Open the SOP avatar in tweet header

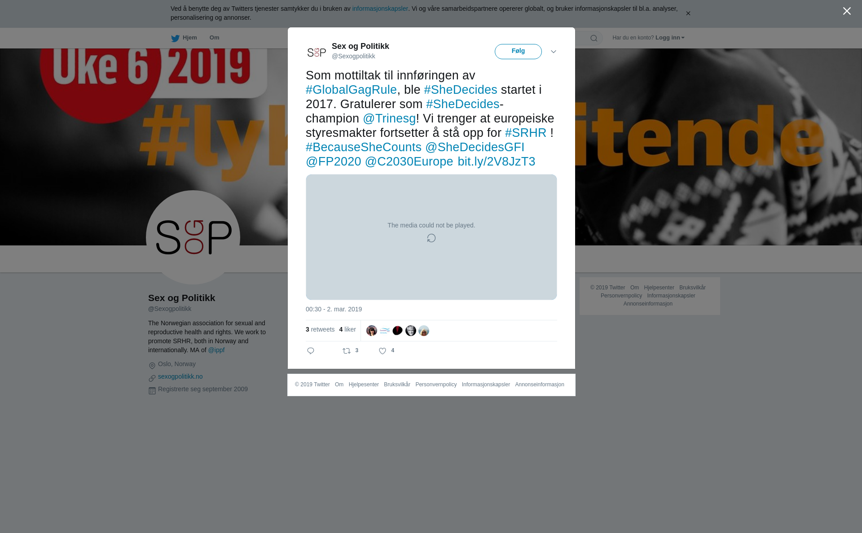[x=317, y=52]
